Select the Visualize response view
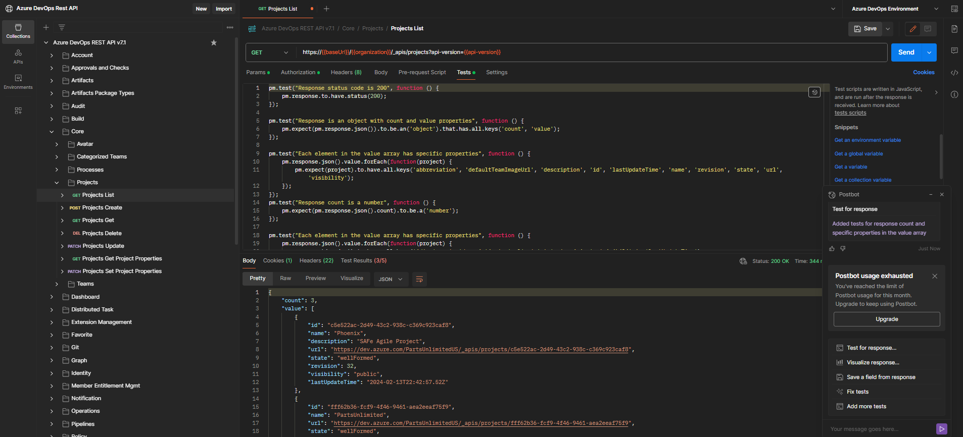Screen dimensions: 963x437 pyautogui.click(x=352, y=279)
